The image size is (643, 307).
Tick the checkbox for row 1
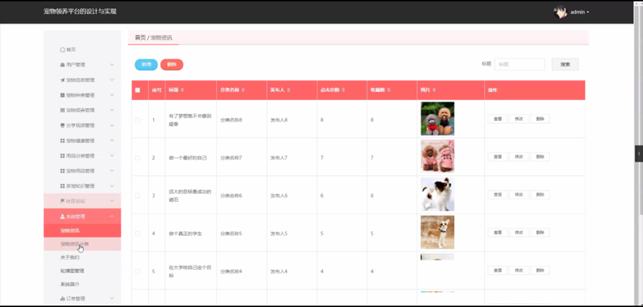coord(138,120)
